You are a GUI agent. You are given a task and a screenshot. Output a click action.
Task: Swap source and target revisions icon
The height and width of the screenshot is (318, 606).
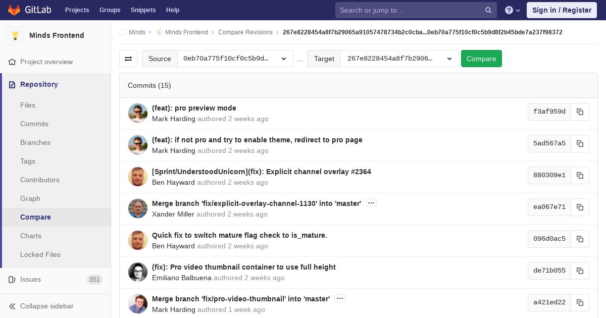[x=128, y=59]
